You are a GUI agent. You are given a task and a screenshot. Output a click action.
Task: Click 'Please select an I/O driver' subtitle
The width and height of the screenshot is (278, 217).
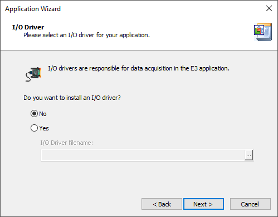[86, 35]
